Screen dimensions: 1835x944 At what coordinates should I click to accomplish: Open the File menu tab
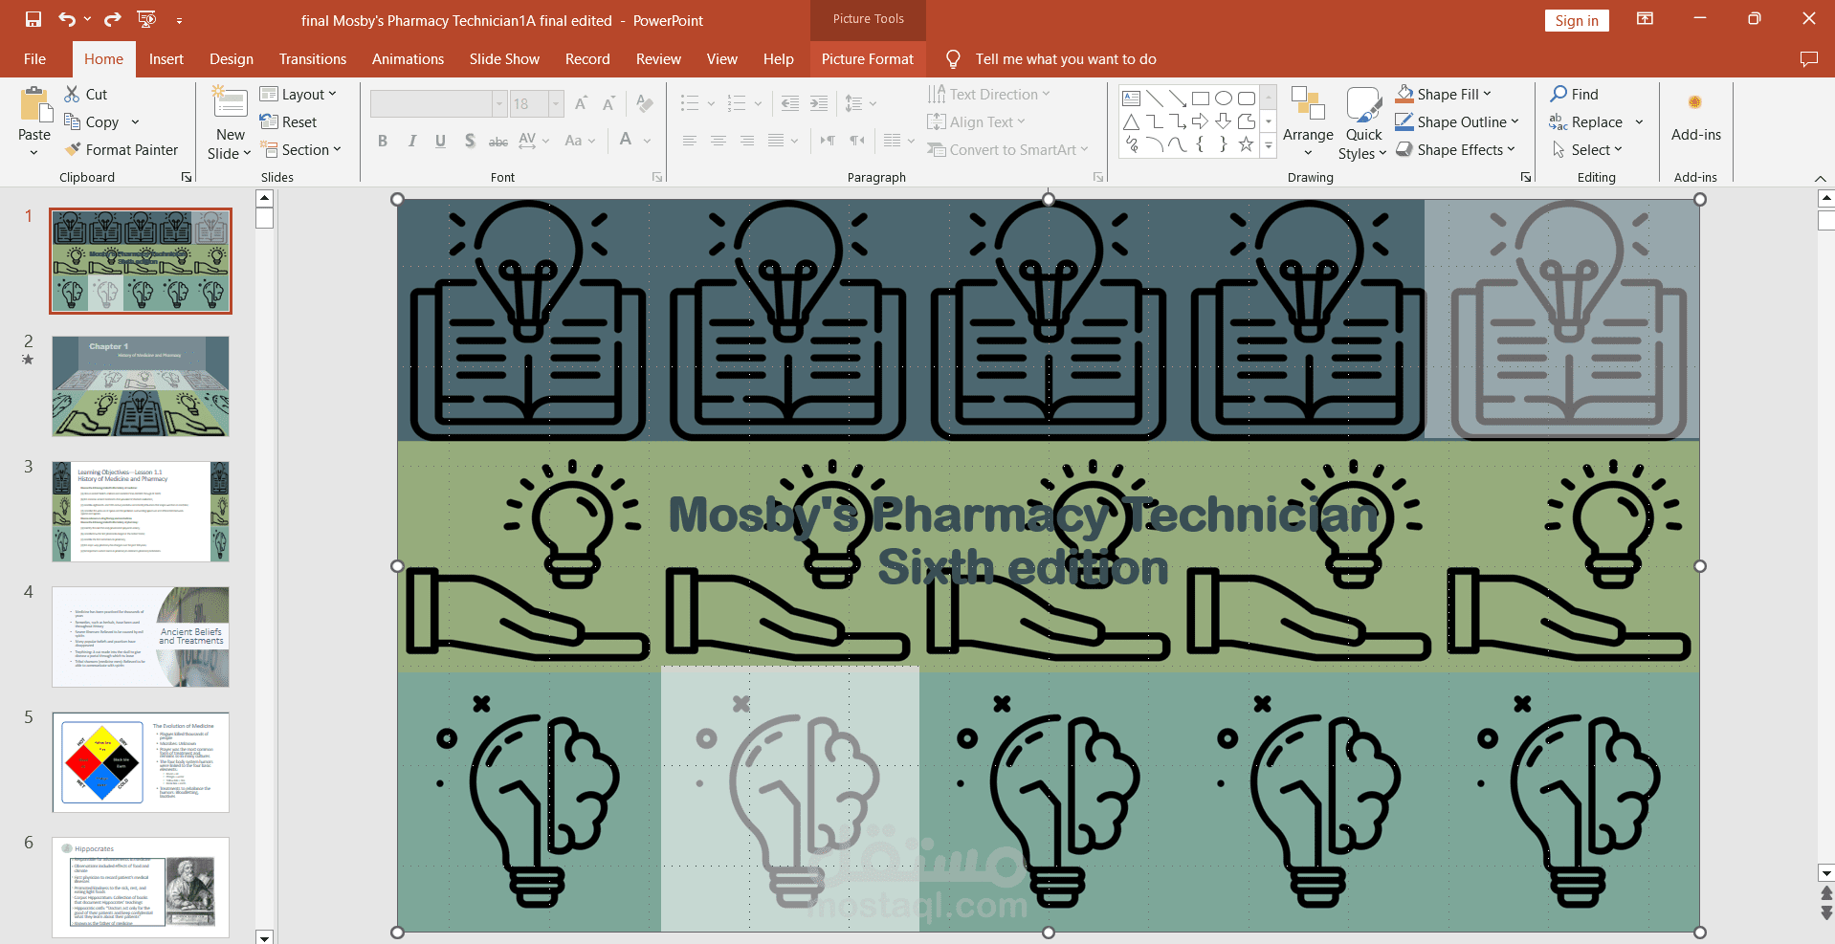pos(35,59)
